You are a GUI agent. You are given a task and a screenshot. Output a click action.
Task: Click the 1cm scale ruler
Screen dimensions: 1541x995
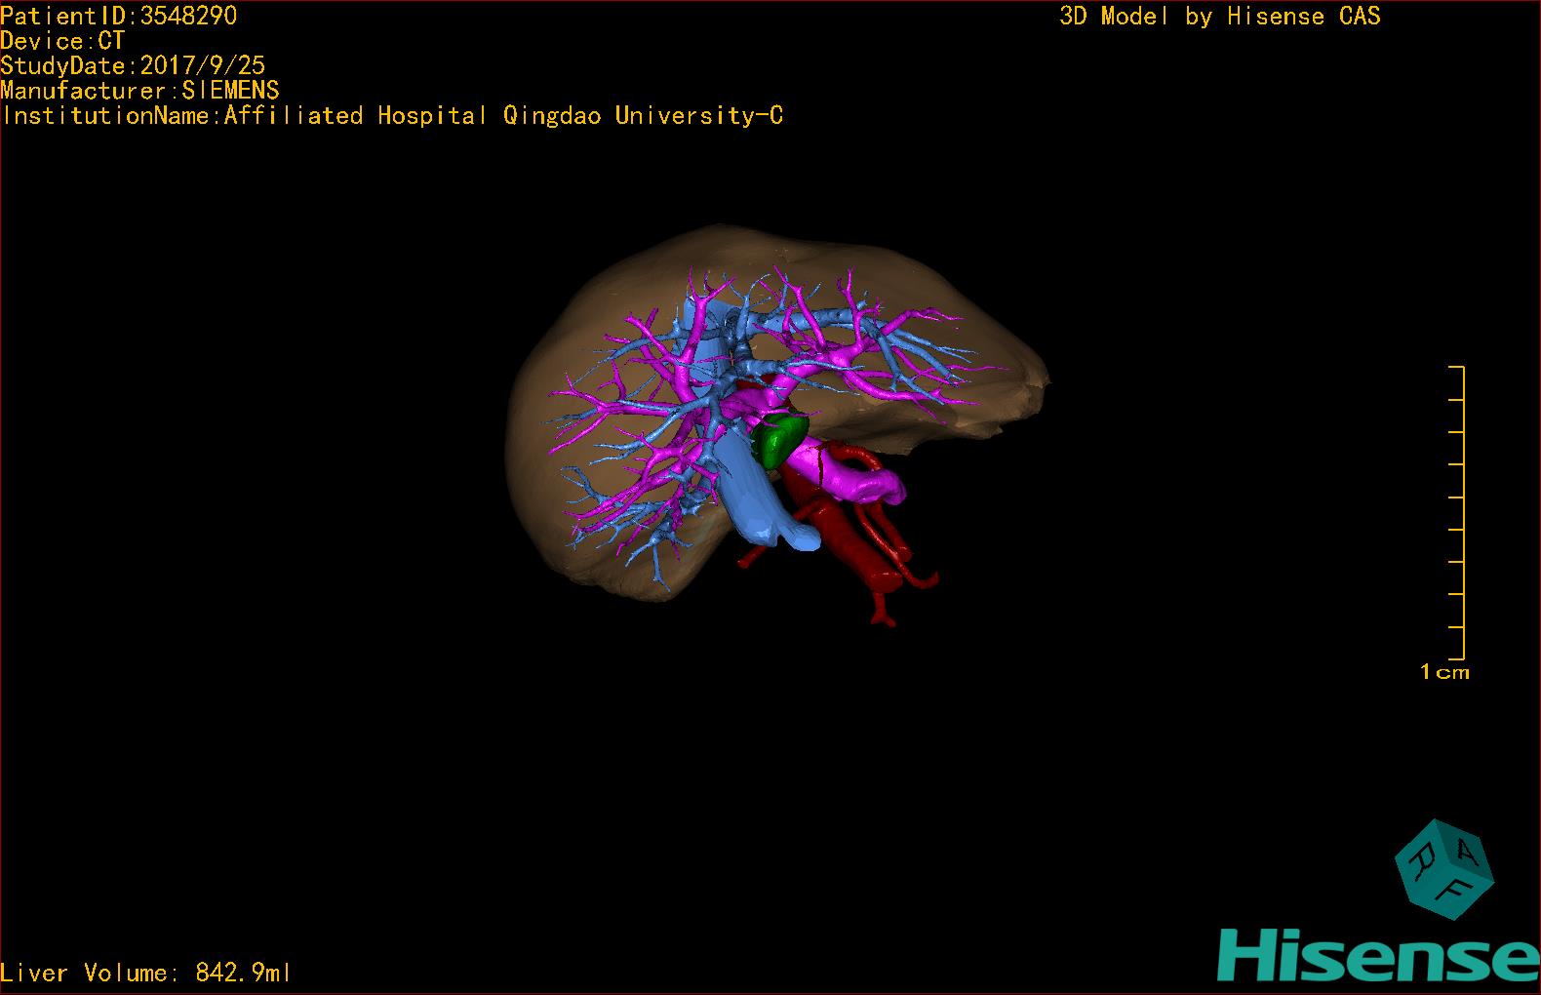point(1457,513)
